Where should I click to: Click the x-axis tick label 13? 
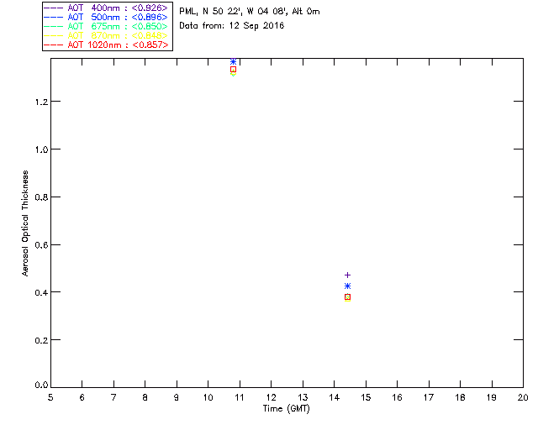[303, 397]
